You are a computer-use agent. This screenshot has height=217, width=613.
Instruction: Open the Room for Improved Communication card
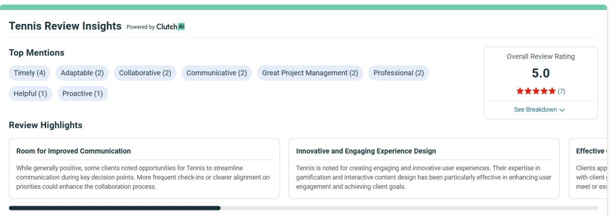144,169
